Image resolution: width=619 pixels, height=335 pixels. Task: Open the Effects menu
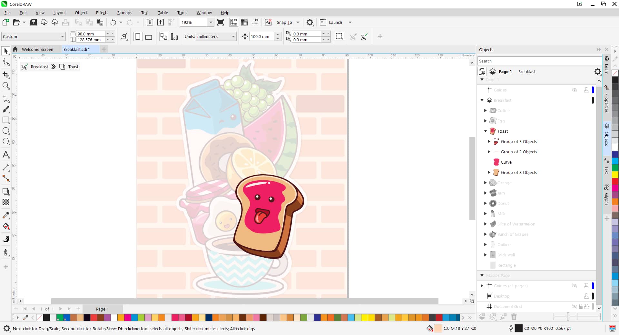tap(102, 13)
